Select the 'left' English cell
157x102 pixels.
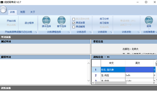point(139,75)
